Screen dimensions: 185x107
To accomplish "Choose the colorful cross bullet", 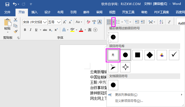I will coord(162,55).
